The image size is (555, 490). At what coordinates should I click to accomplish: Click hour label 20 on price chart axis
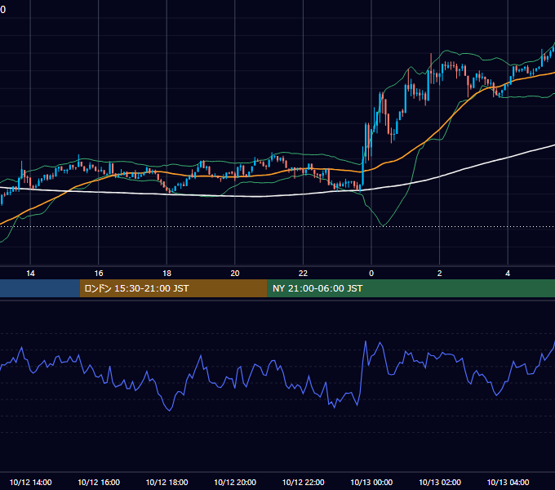point(235,274)
